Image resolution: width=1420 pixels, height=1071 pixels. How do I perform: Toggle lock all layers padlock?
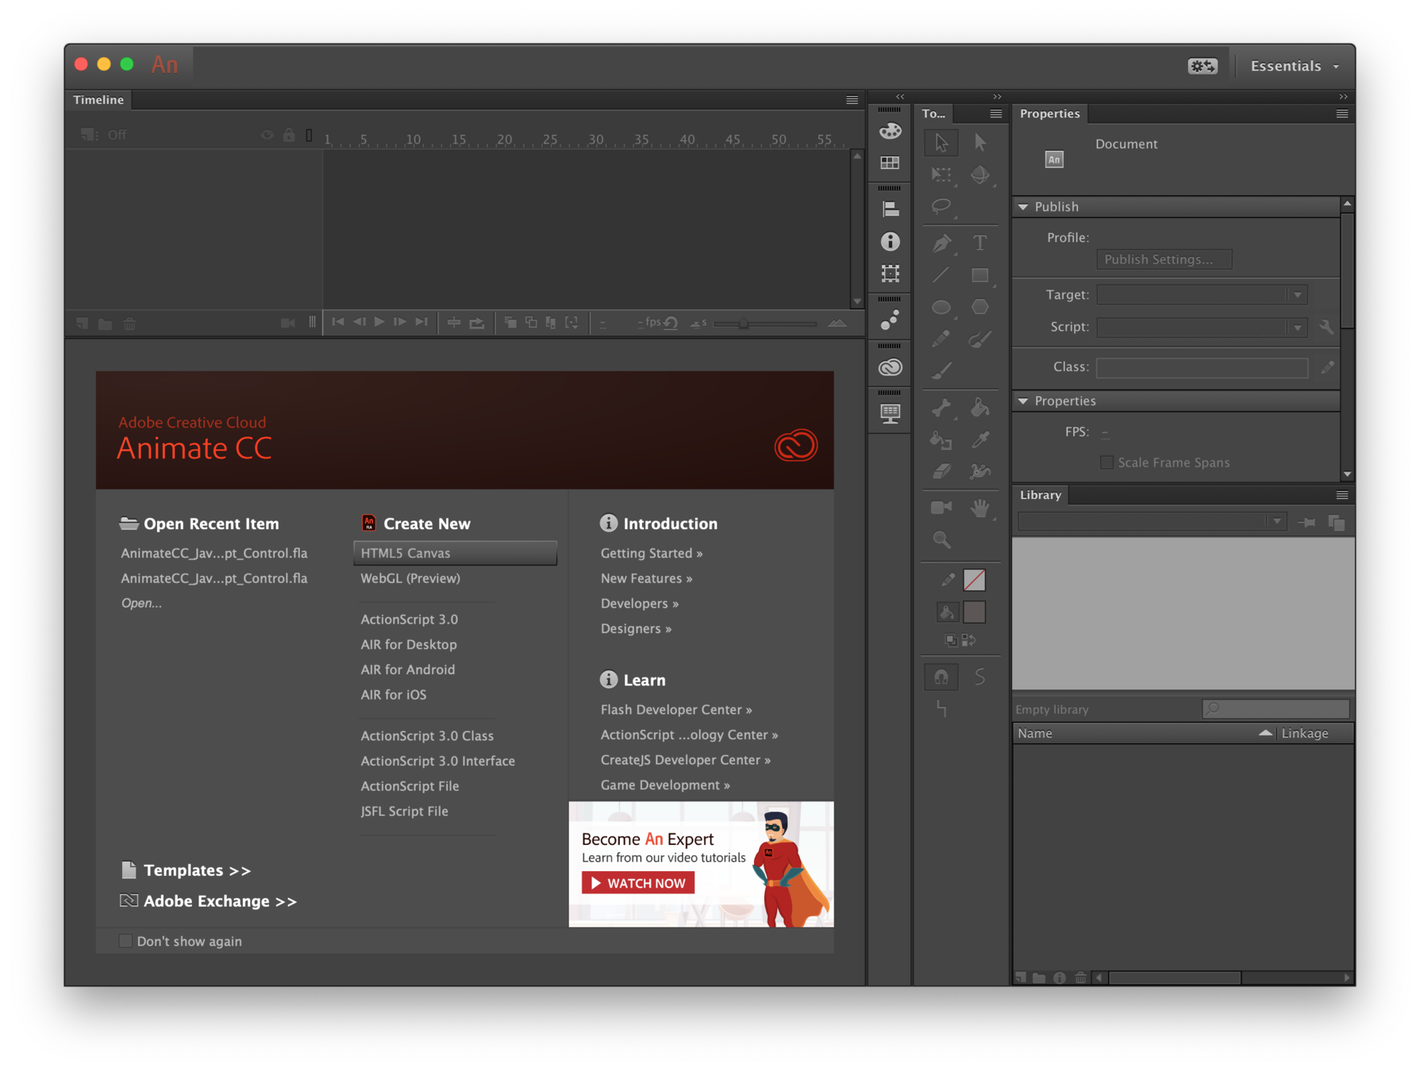pyautogui.click(x=289, y=135)
